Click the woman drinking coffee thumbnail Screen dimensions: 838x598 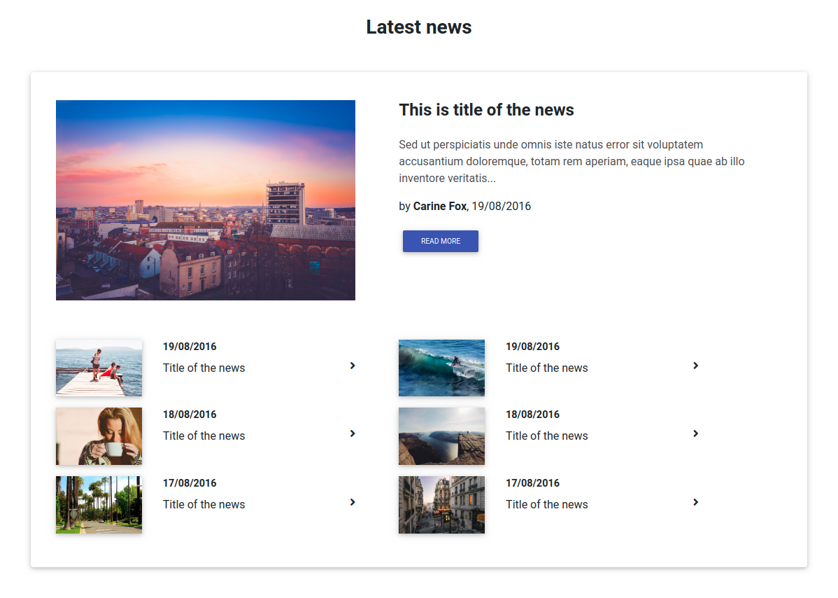pyautogui.click(x=99, y=436)
